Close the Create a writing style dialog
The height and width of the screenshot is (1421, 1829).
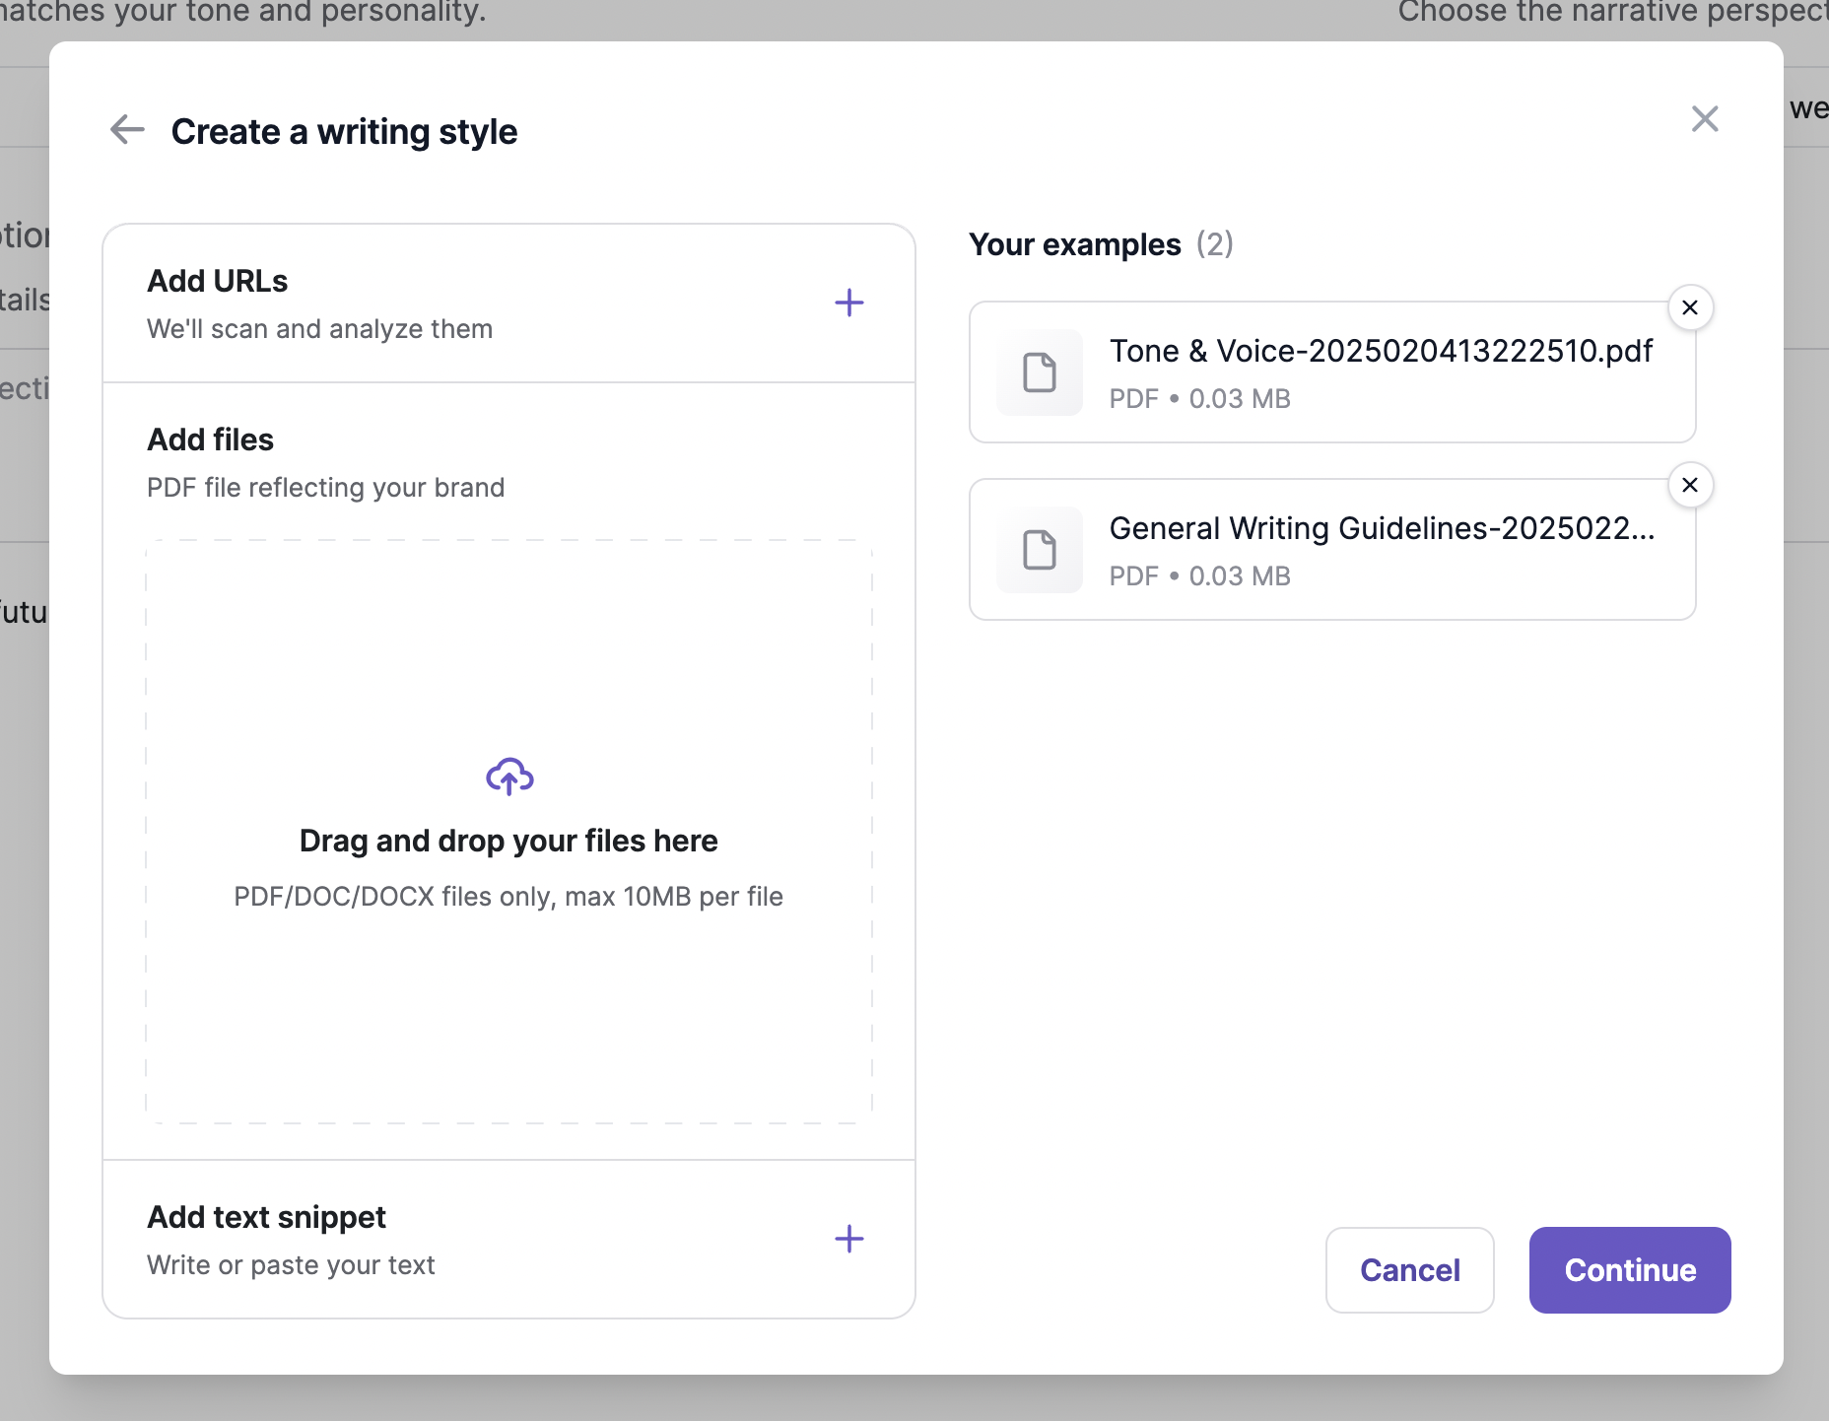[1705, 117]
